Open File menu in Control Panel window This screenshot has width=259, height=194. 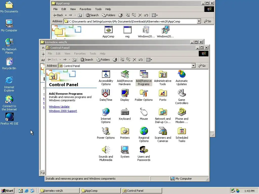[x=50, y=54]
